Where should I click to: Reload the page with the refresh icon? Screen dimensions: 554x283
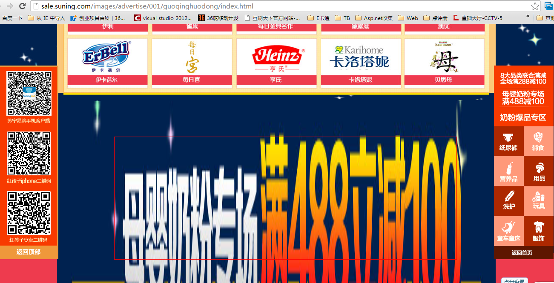click(x=22, y=6)
